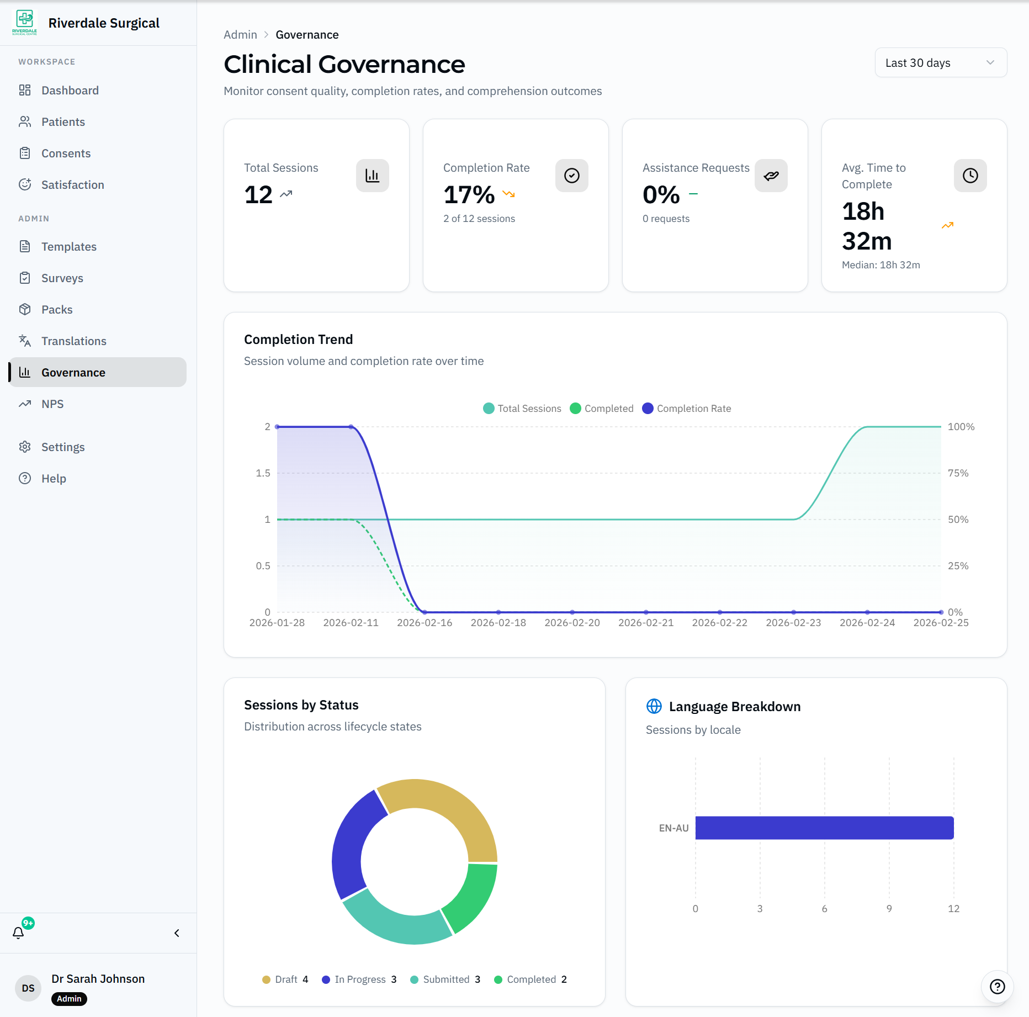The image size is (1029, 1017).
Task: Toggle the Completed legend item in trend chart
Action: [x=601, y=409]
